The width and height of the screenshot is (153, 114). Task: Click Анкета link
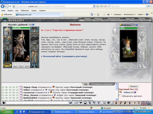146,21
